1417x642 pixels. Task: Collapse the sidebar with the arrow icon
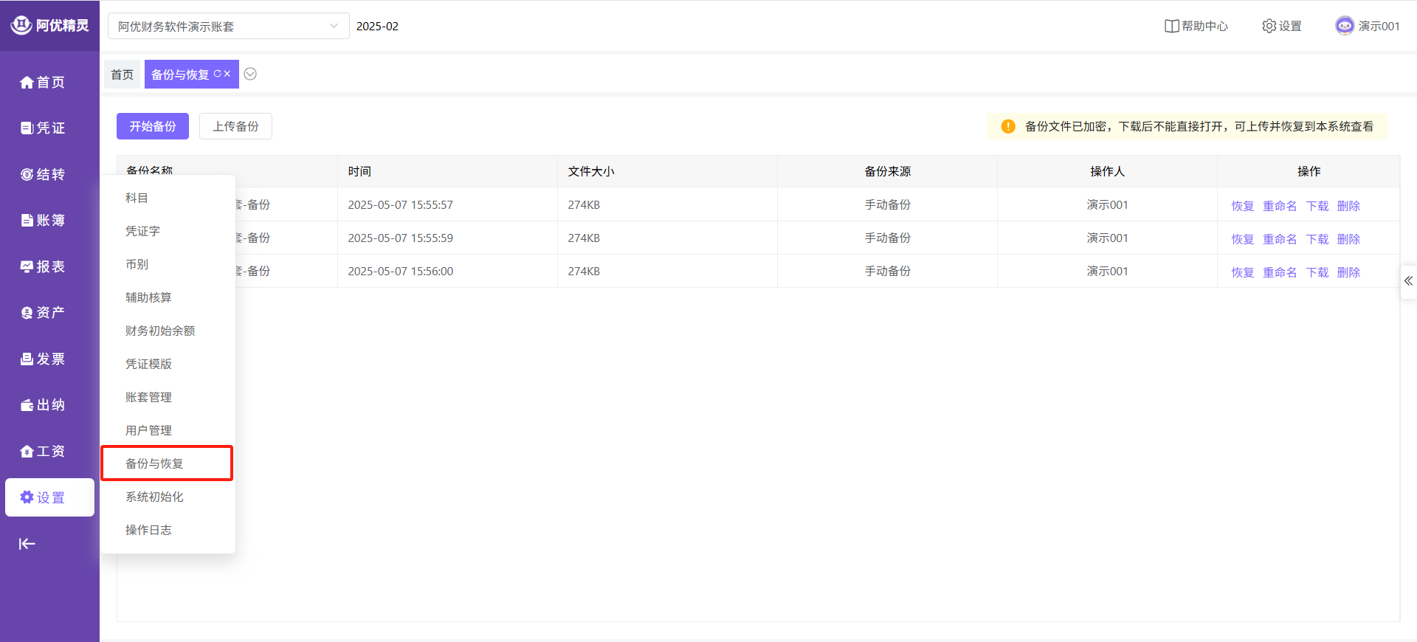click(x=27, y=544)
